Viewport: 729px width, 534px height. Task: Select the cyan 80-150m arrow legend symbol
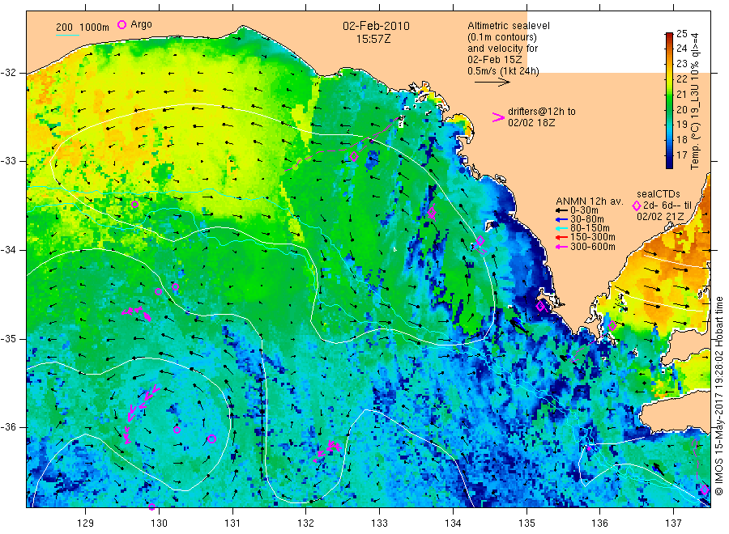coord(561,228)
